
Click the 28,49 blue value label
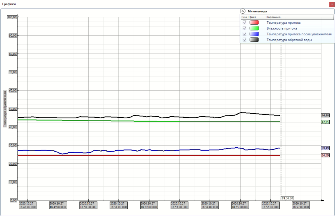[325, 148]
